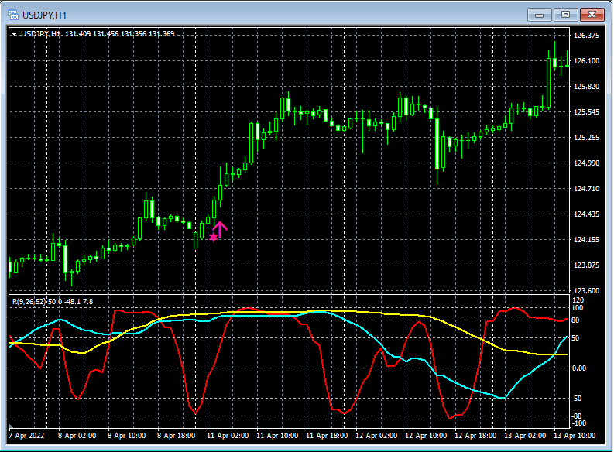The height and width of the screenshot is (452, 614).
Task: Open the triangle dropdown beside USDJPY,H1 label
Action: tap(14, 34)
